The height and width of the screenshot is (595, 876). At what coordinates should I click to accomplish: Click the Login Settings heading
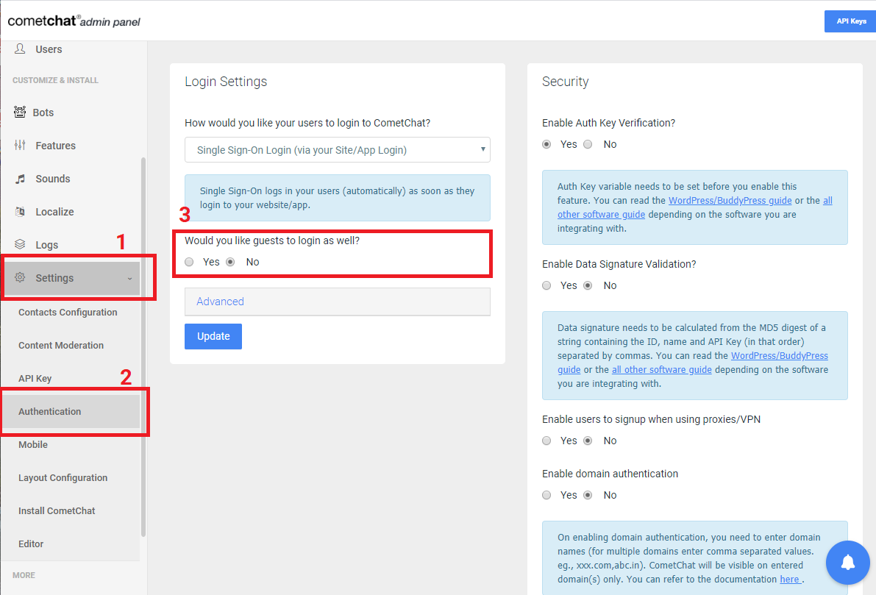(x=226, y=82)
